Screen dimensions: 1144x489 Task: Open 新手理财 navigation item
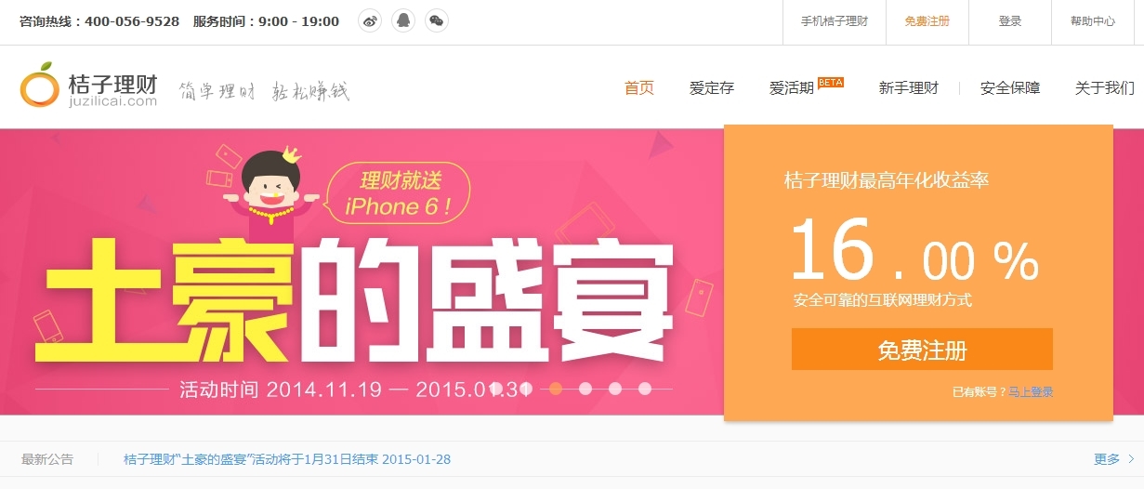[909, 88]
